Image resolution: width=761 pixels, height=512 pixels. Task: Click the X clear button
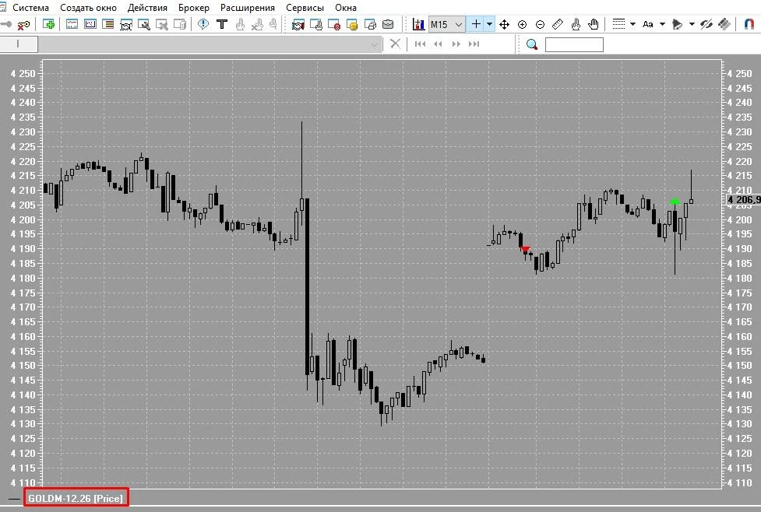click(x=395, y=44)
